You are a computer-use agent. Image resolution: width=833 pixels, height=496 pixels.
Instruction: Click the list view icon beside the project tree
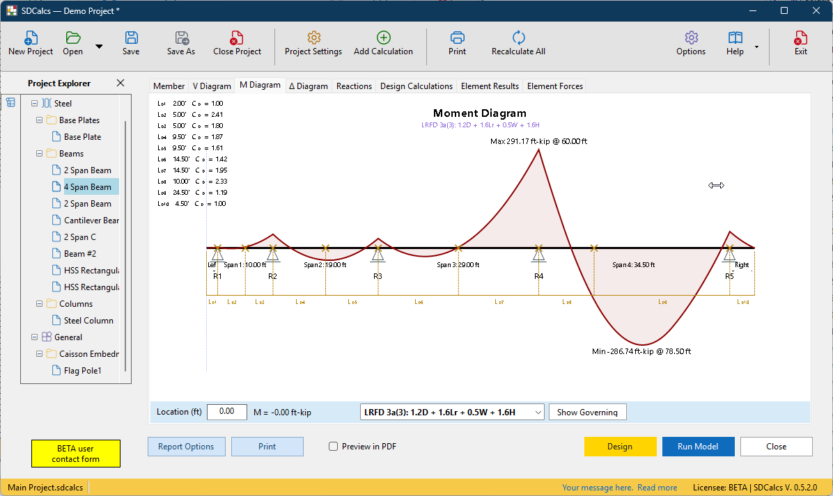[x=10, y=102]
